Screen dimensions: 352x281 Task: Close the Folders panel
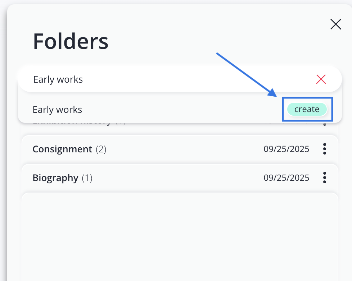[335, 24]
